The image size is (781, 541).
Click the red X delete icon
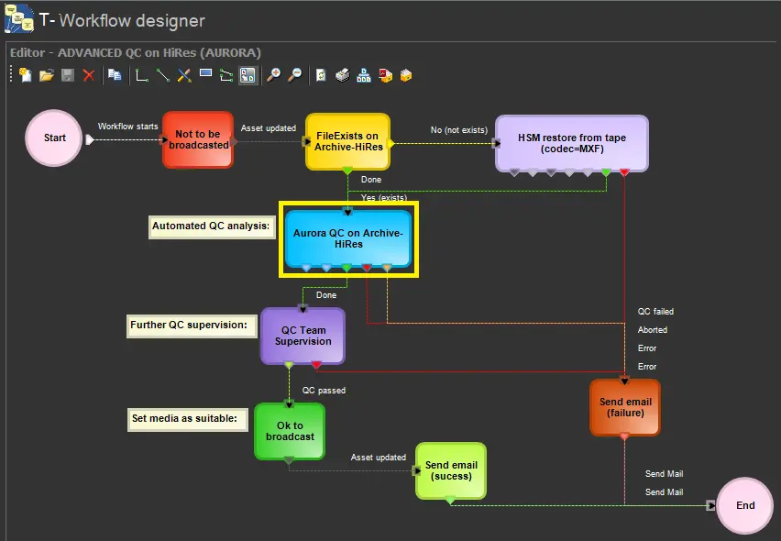point(89,75)
